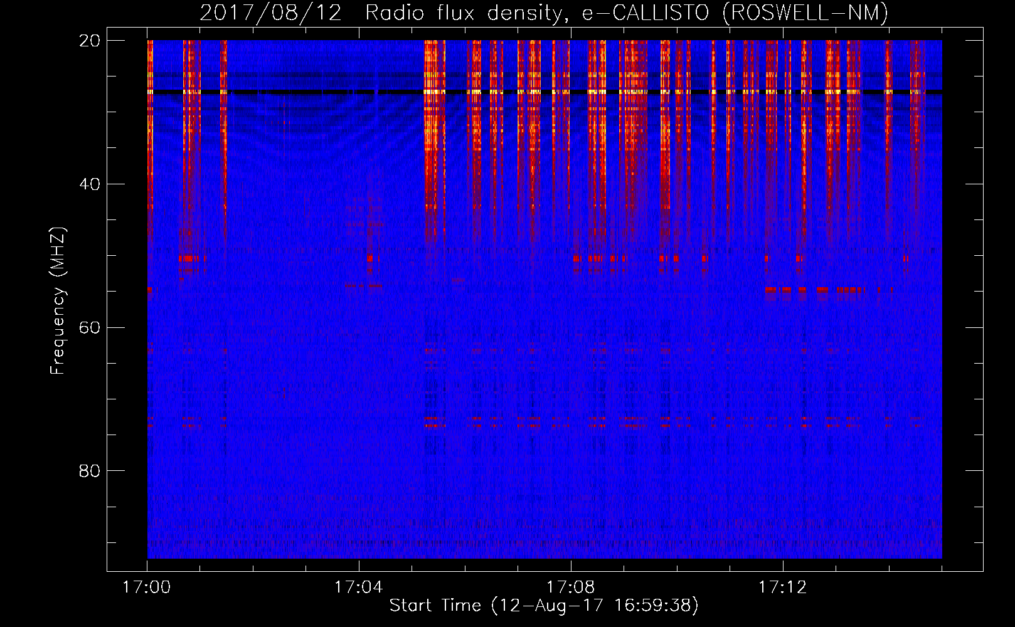Click the 'Frequency (MHZ)' axis label
Viewport: 1015px width, 627px height.
(57, 301)
